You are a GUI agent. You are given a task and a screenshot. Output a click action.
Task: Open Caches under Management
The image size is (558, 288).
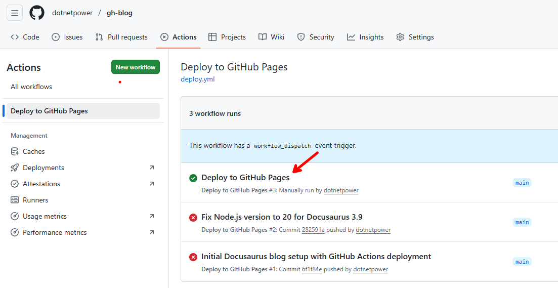(x=33, y=151)
